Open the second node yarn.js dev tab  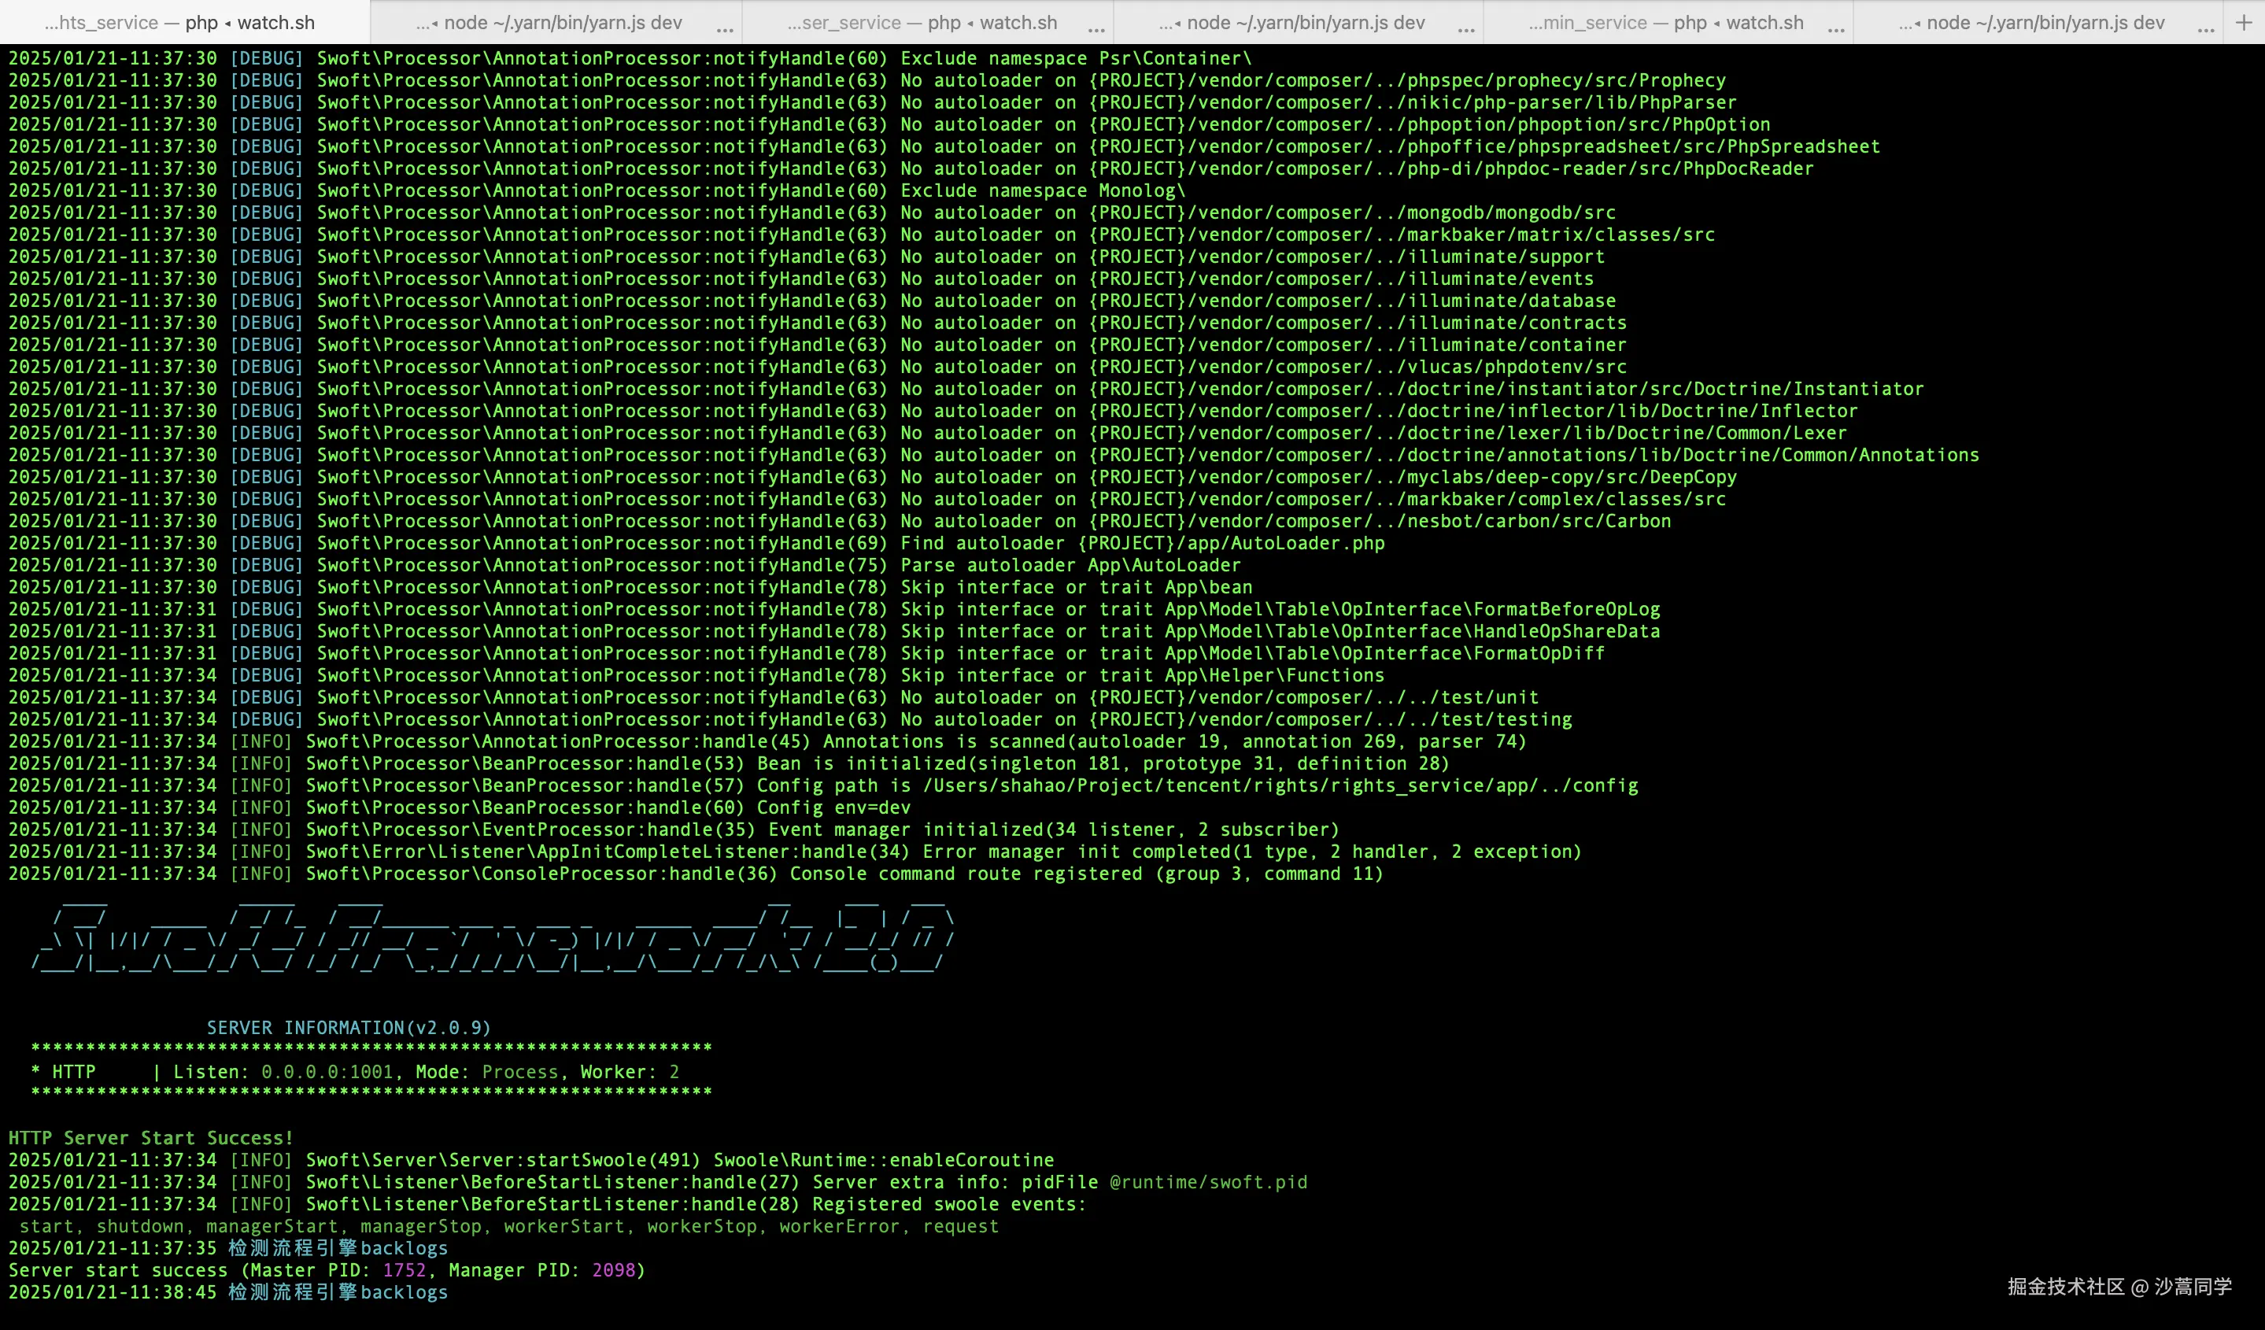[1291, 23]
